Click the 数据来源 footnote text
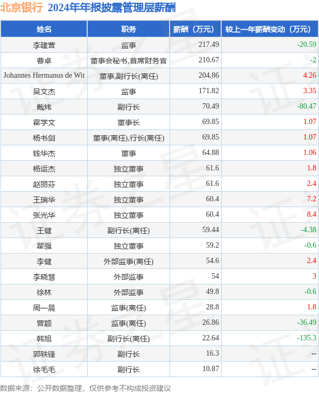 [85, 388]
